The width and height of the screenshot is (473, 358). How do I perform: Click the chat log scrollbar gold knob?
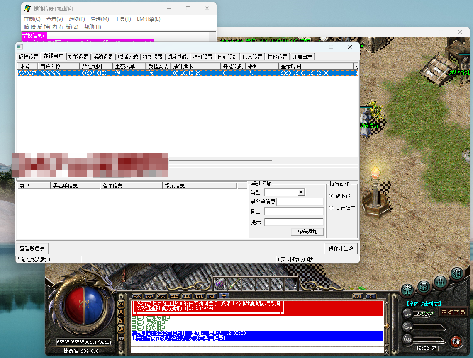pos(386,326)
